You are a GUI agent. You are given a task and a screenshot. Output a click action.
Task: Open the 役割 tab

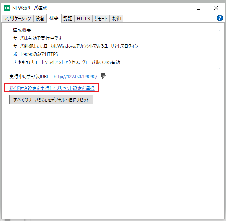click(x=40, y=19)
